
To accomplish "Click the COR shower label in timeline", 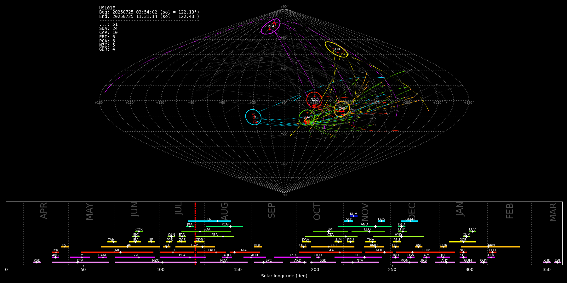I will [139, 230].
